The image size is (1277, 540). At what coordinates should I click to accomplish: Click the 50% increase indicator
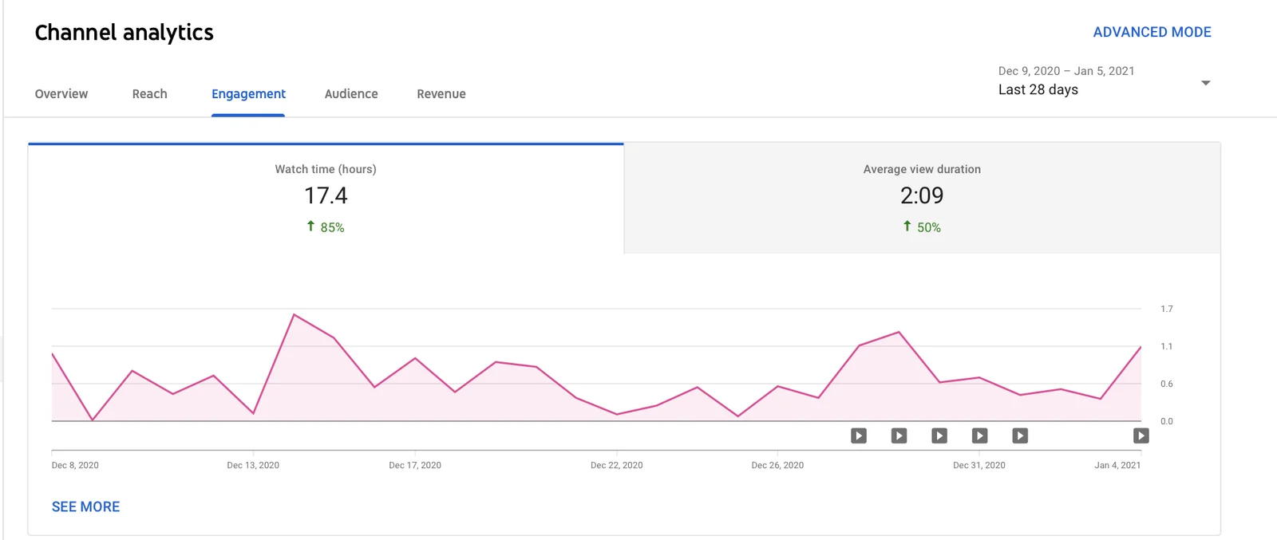(922, 227)
